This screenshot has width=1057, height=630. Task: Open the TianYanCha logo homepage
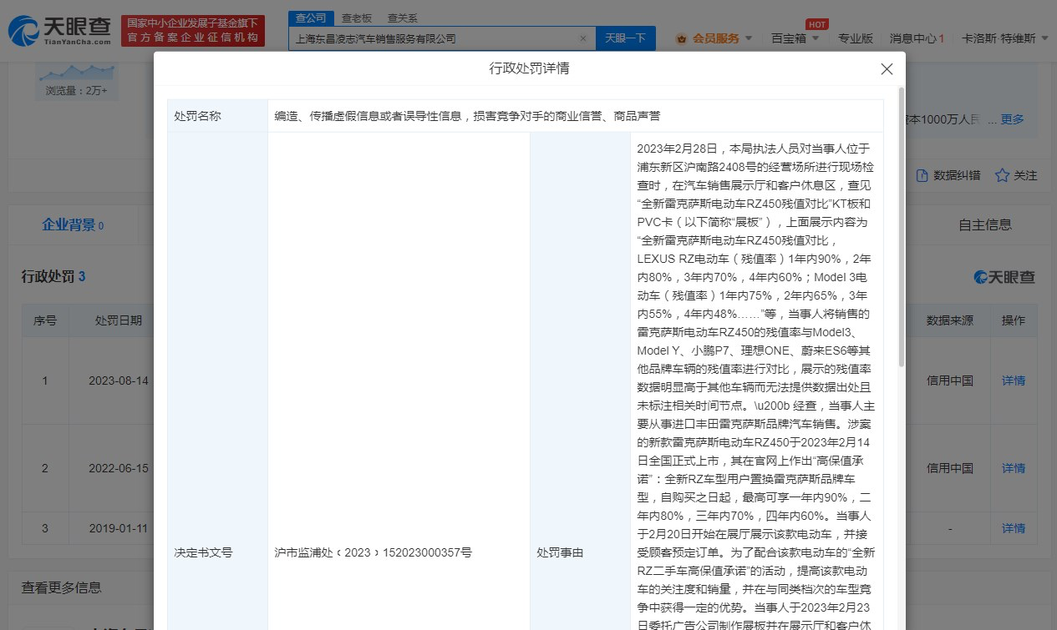point(60,31)
